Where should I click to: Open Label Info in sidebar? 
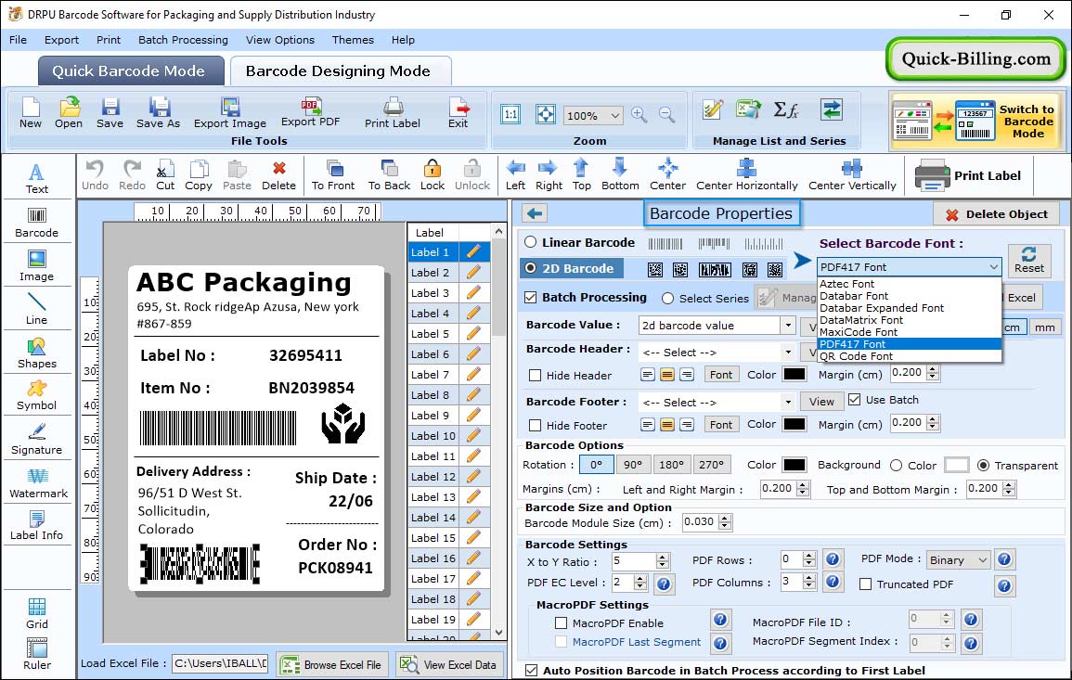(37, 526)
